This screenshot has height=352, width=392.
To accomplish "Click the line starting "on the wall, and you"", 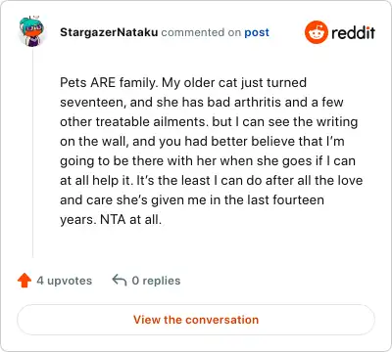I will click(x=202, y=142).
